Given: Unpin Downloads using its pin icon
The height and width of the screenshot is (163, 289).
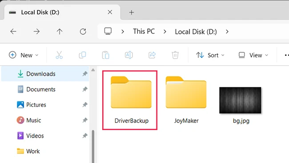Looking at the screenshot, I should point(85,74).
